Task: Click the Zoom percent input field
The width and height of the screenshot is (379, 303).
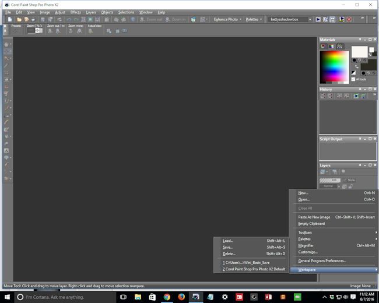Action: click(x=31, y=31)
